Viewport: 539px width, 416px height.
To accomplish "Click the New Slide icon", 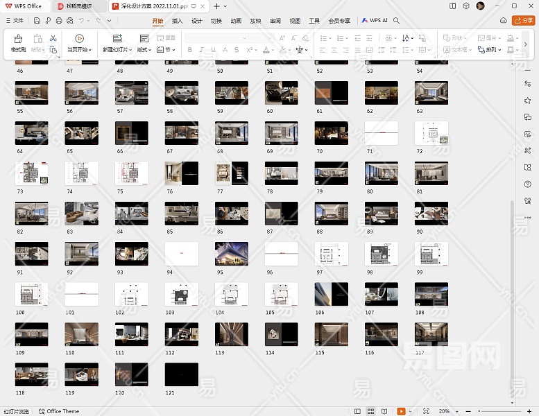I will pyautogui.click(x=117, y=39).
